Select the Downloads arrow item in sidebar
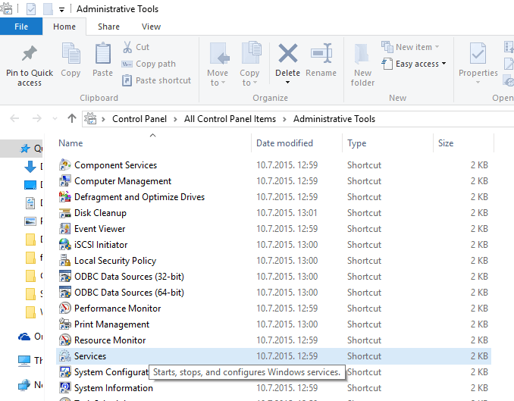514x401 pixels. (x=30, y=167)
